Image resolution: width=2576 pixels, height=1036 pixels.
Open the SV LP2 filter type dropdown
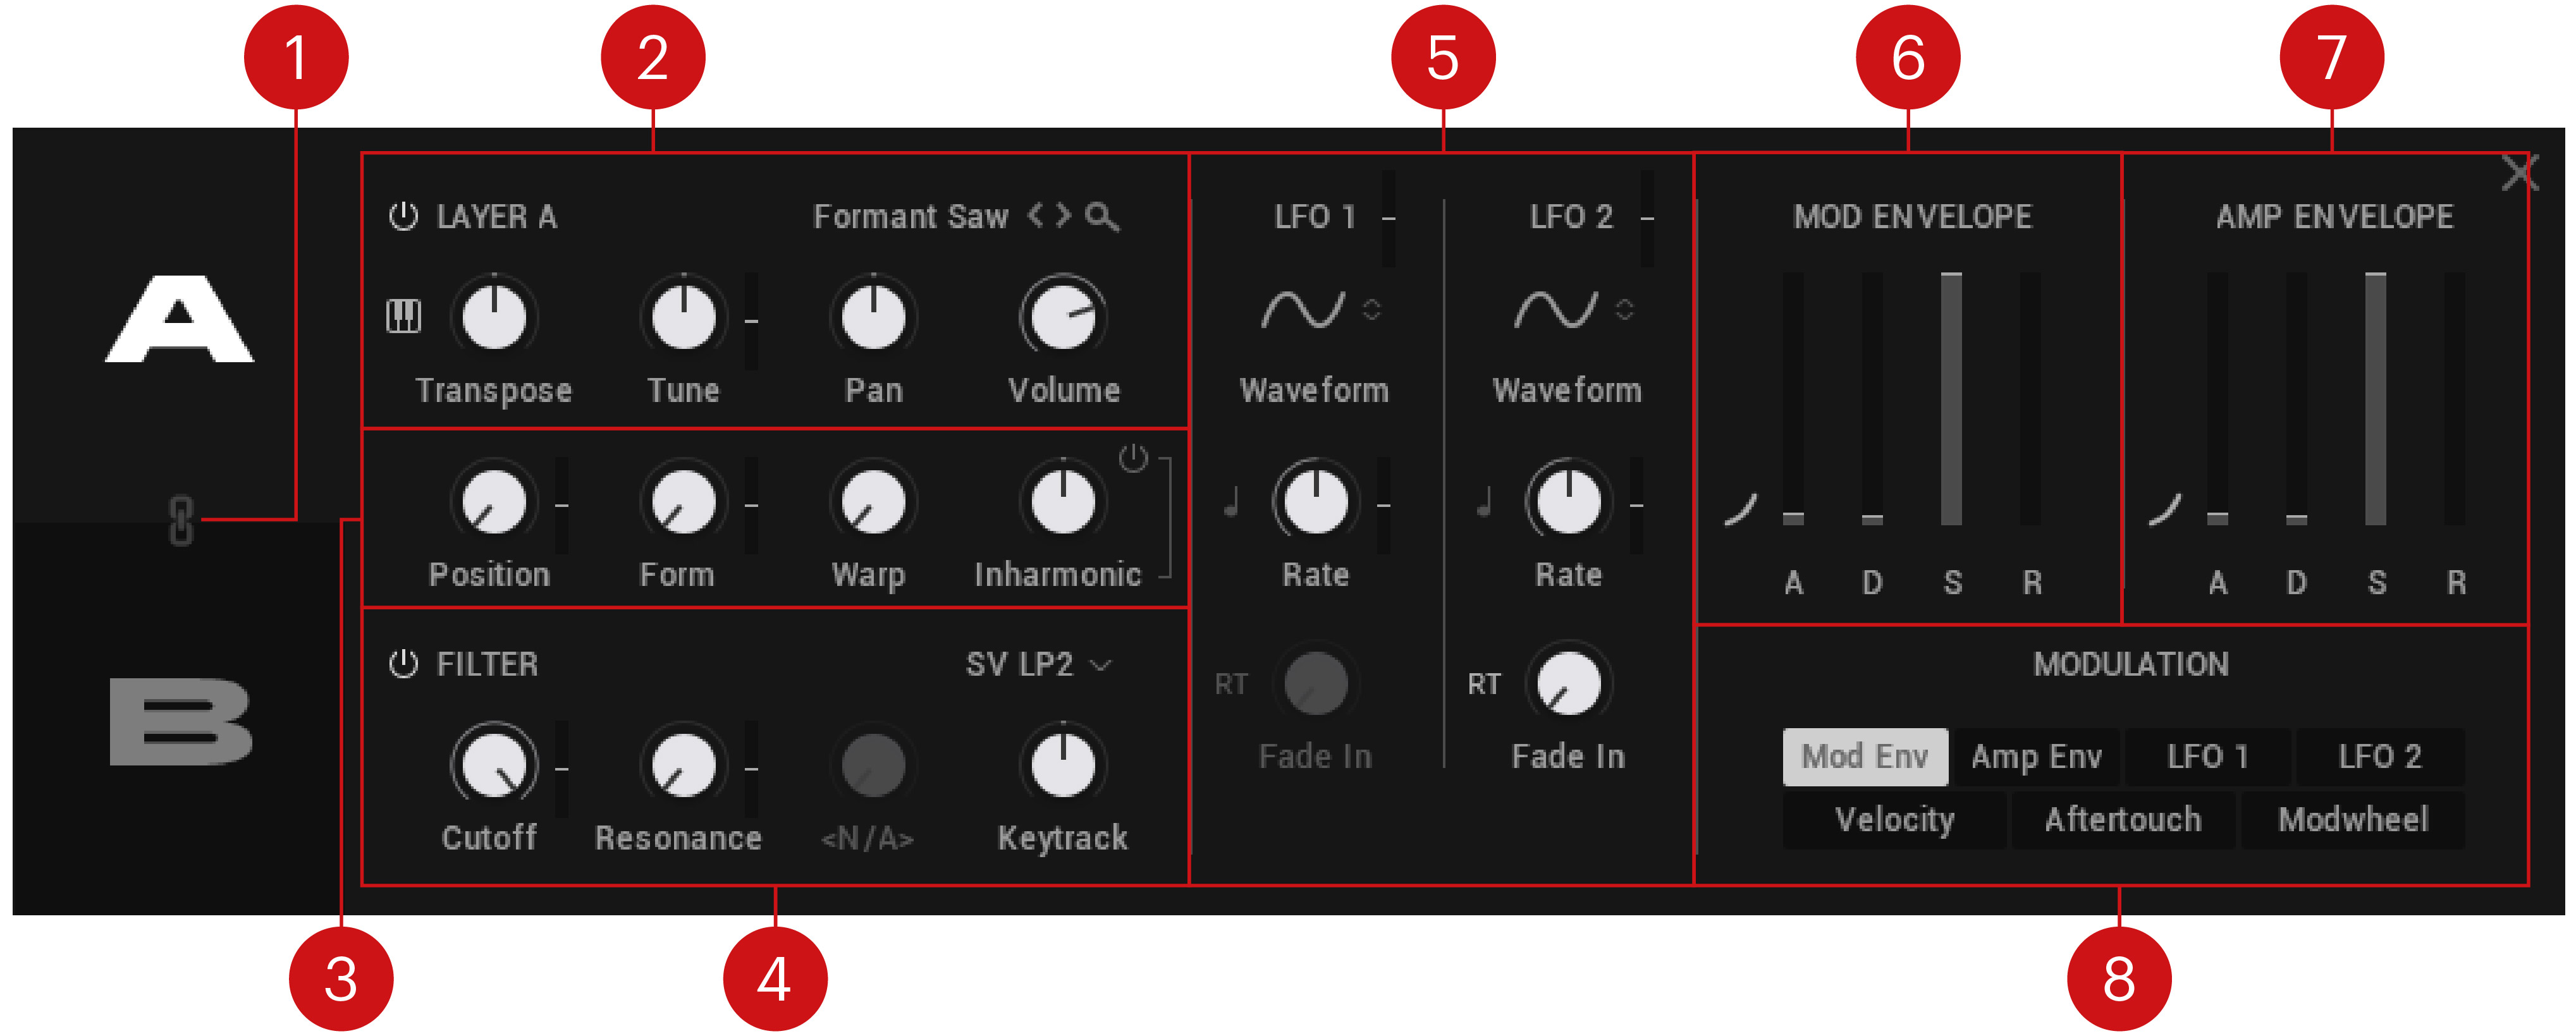pos(1038,664)
